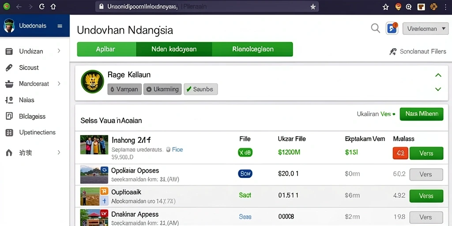Click the browser home icon
This screenshot has width=452, height=226.
point(53,7)
